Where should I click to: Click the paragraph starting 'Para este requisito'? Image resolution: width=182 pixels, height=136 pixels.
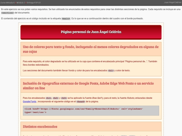click(90, 63)
